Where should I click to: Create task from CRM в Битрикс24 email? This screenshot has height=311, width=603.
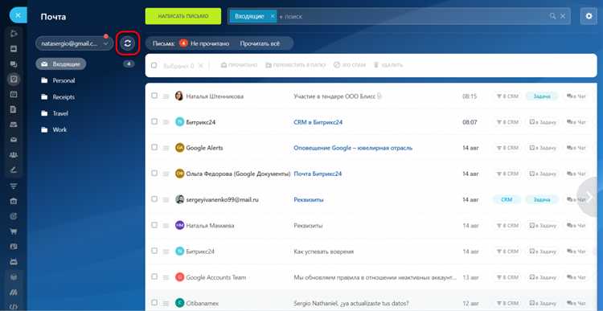coord(542,122)
